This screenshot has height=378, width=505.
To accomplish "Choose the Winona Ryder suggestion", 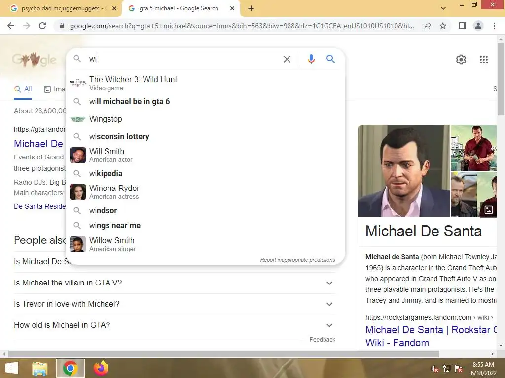I will [205, 192].
